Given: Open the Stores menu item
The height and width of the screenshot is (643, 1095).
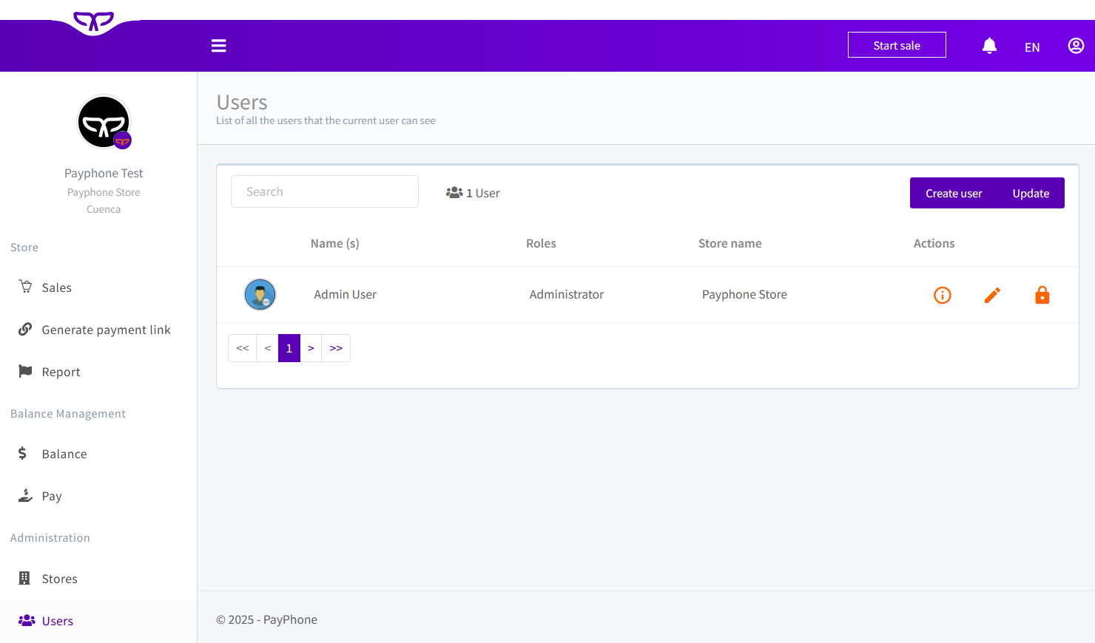Looking at the screenshot, I should [98, 579].
